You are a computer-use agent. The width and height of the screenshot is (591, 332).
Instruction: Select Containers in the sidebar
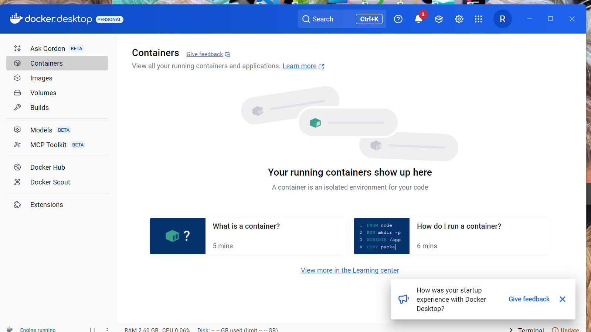pos(57,63)
